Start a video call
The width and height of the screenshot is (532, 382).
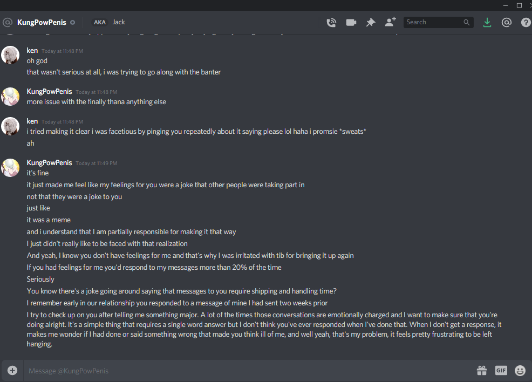click(x=351, y=22)
